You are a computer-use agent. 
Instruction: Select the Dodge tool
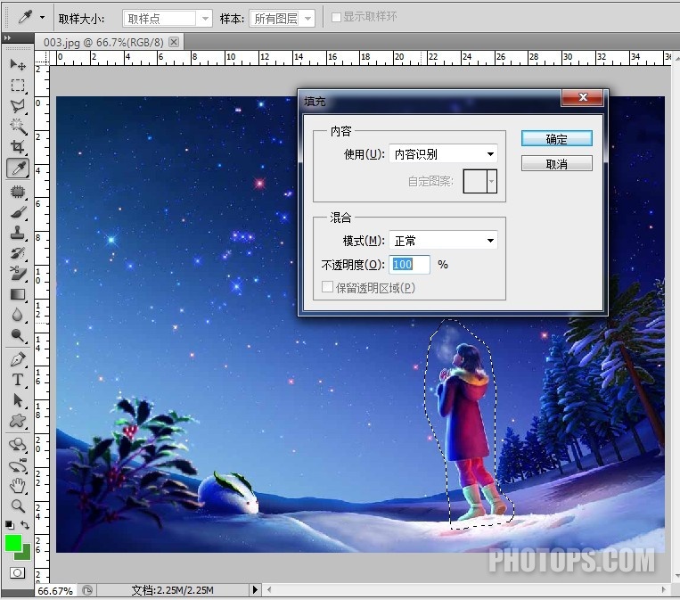[x=18, y=335]
